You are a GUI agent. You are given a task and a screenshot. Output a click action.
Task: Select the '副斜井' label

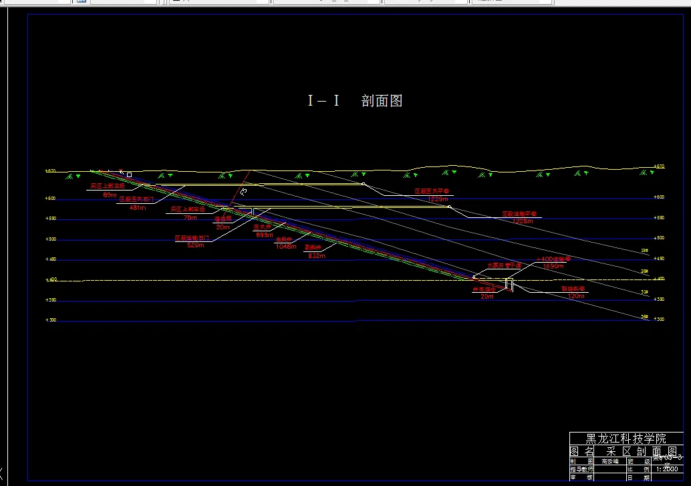[313, 248]
